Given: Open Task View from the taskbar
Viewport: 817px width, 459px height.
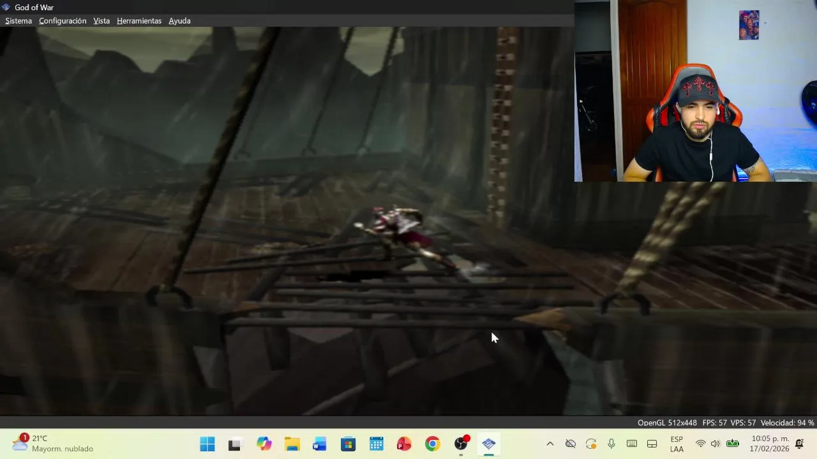Looking at the screenshot, I should point(235,444).
